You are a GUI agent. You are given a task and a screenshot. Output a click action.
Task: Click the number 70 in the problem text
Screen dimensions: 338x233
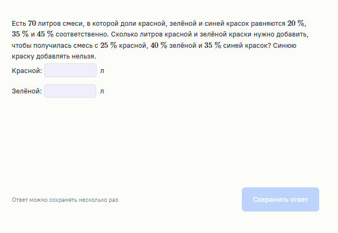coord(32,24)
